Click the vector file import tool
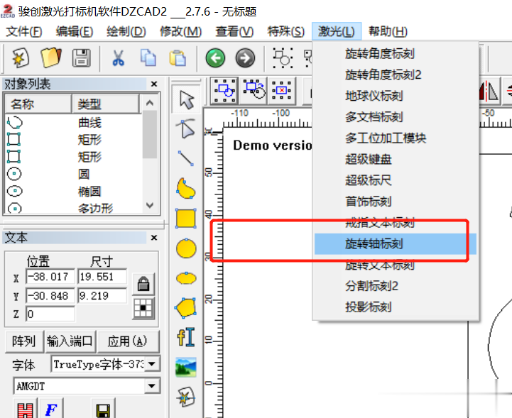The height and width of the screenshot is (418, 512). pos(186,397)
